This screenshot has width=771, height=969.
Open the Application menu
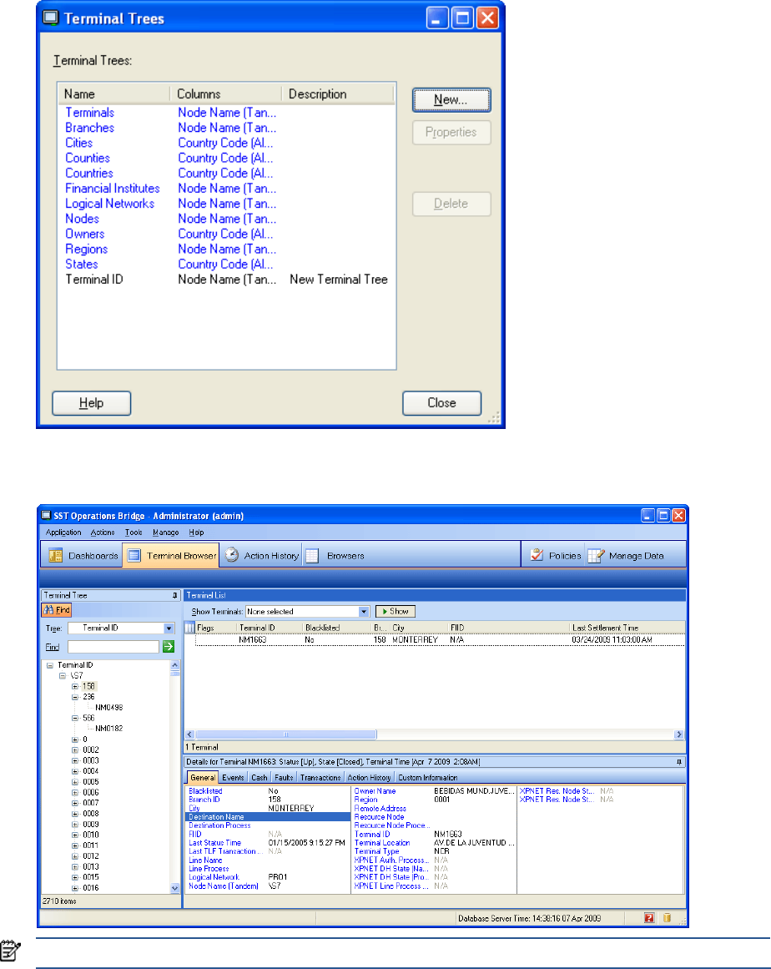63,532
